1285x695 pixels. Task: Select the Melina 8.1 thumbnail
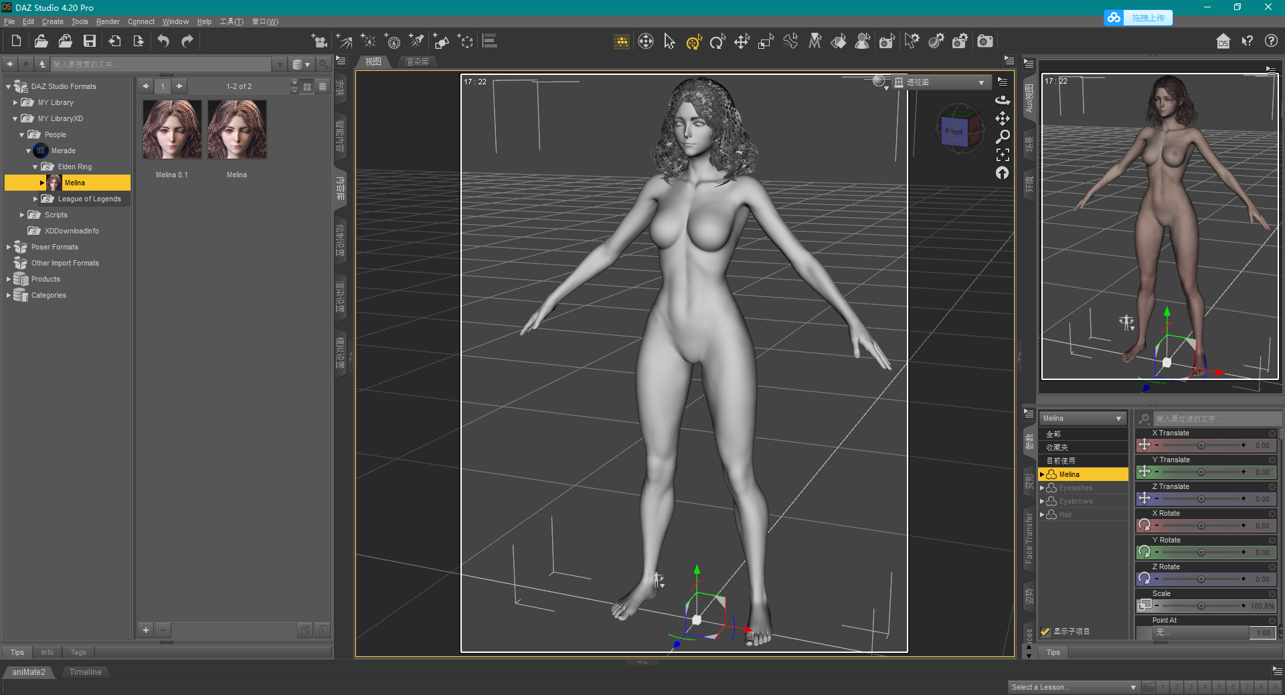point(172,130)
